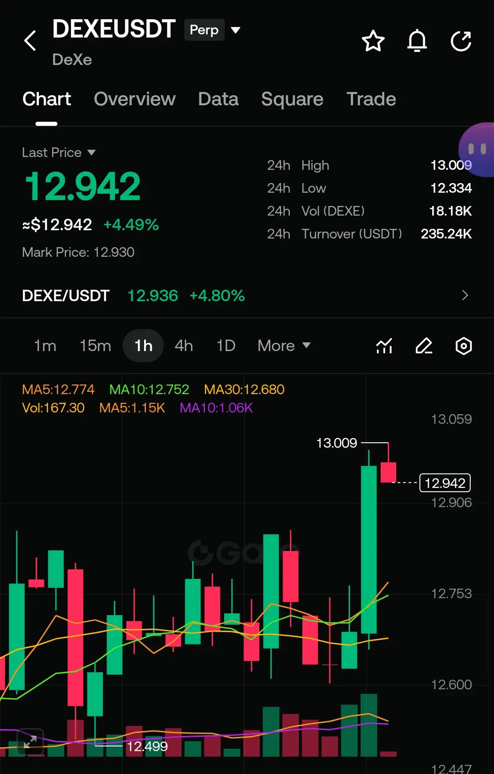
Task: Select the 1h timeframe
Action: (x=143, y=346)
